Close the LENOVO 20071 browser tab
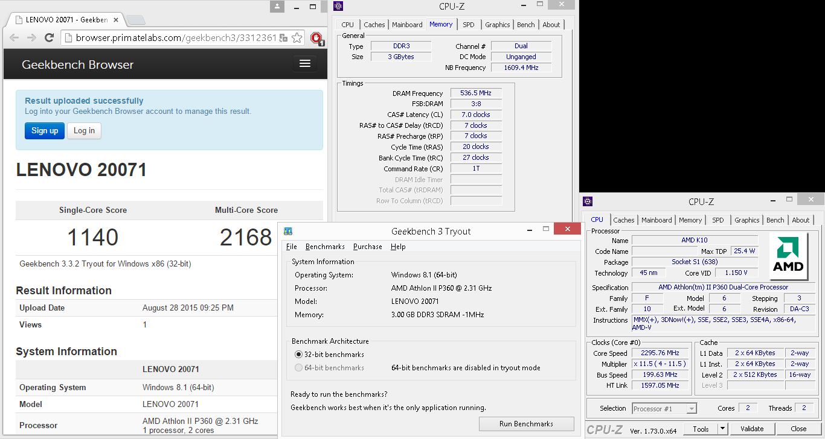Viewport: 825px width, 439px height. [x=117, y=19]
